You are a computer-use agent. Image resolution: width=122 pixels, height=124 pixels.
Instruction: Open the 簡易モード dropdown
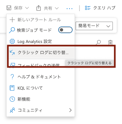[94, 26]
